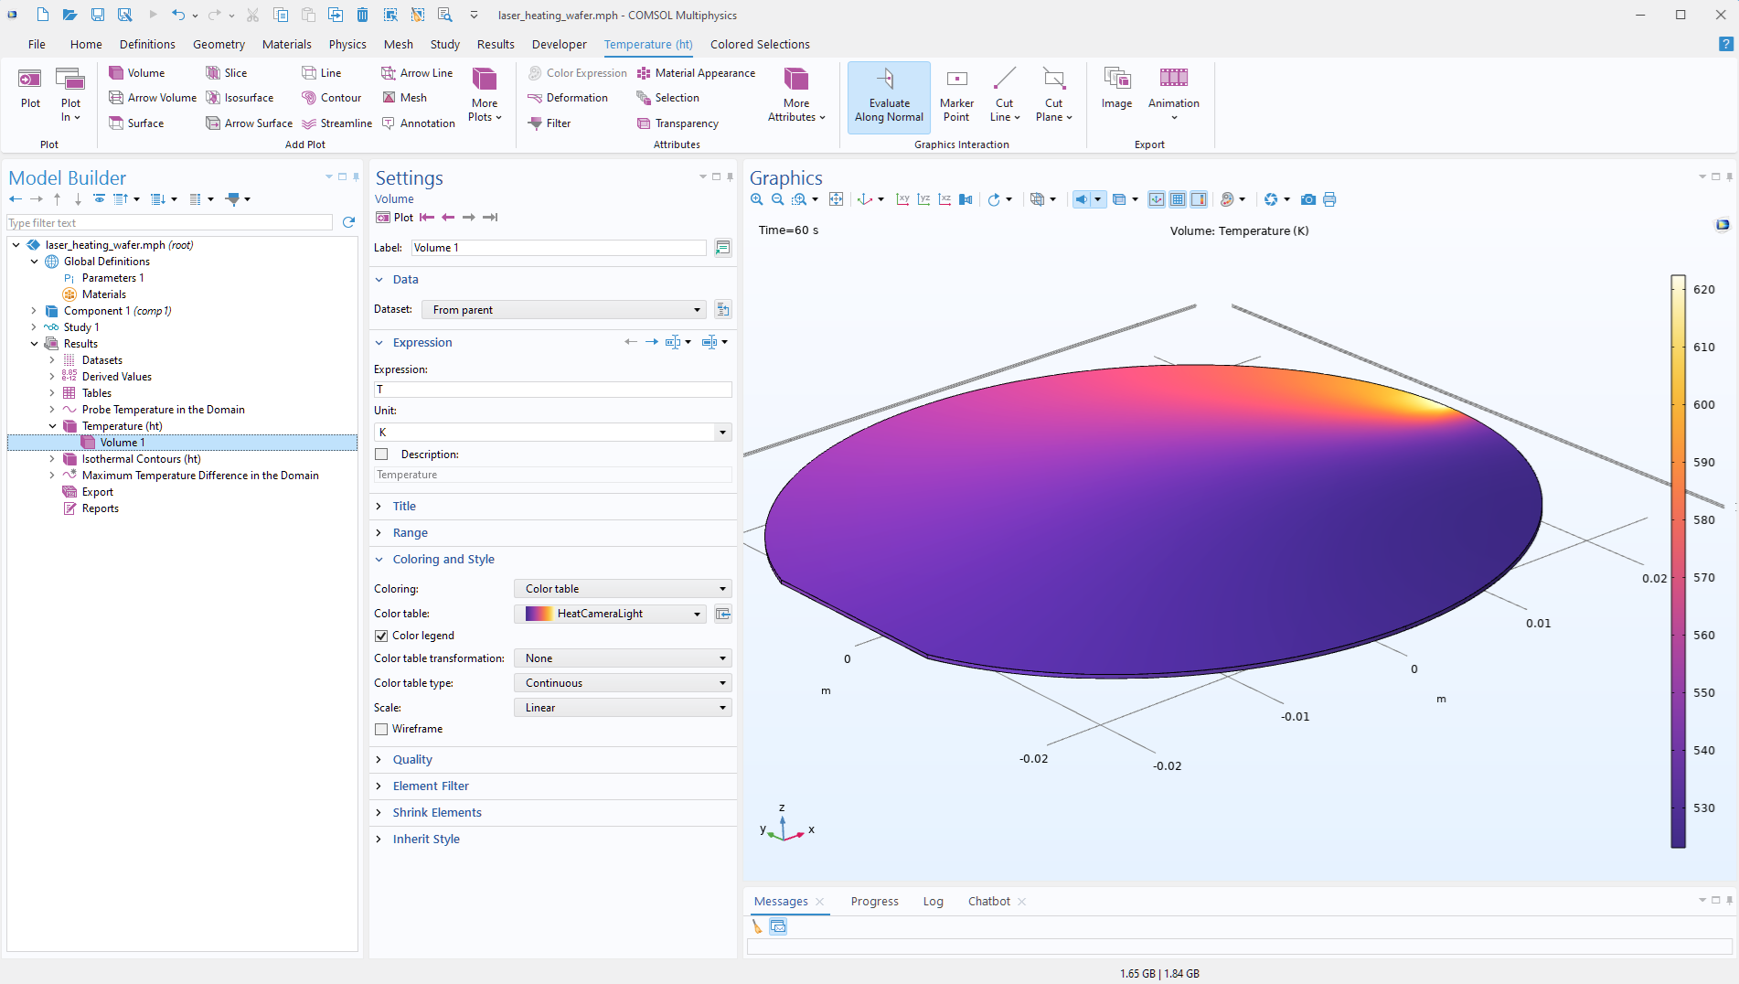This screenshot has width=1739, height=984.
Task: Click the Plot button in Settings
Action: click(395, 218)
